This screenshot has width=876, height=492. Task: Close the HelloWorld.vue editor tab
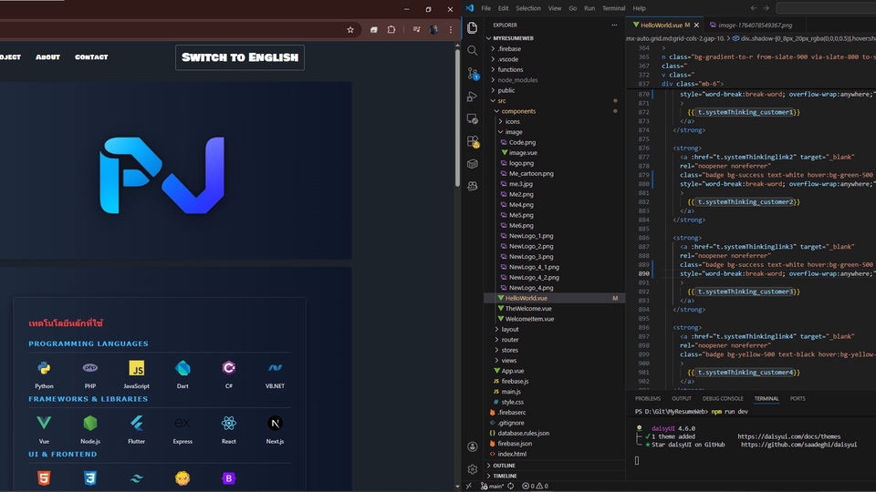coord(696,26)
